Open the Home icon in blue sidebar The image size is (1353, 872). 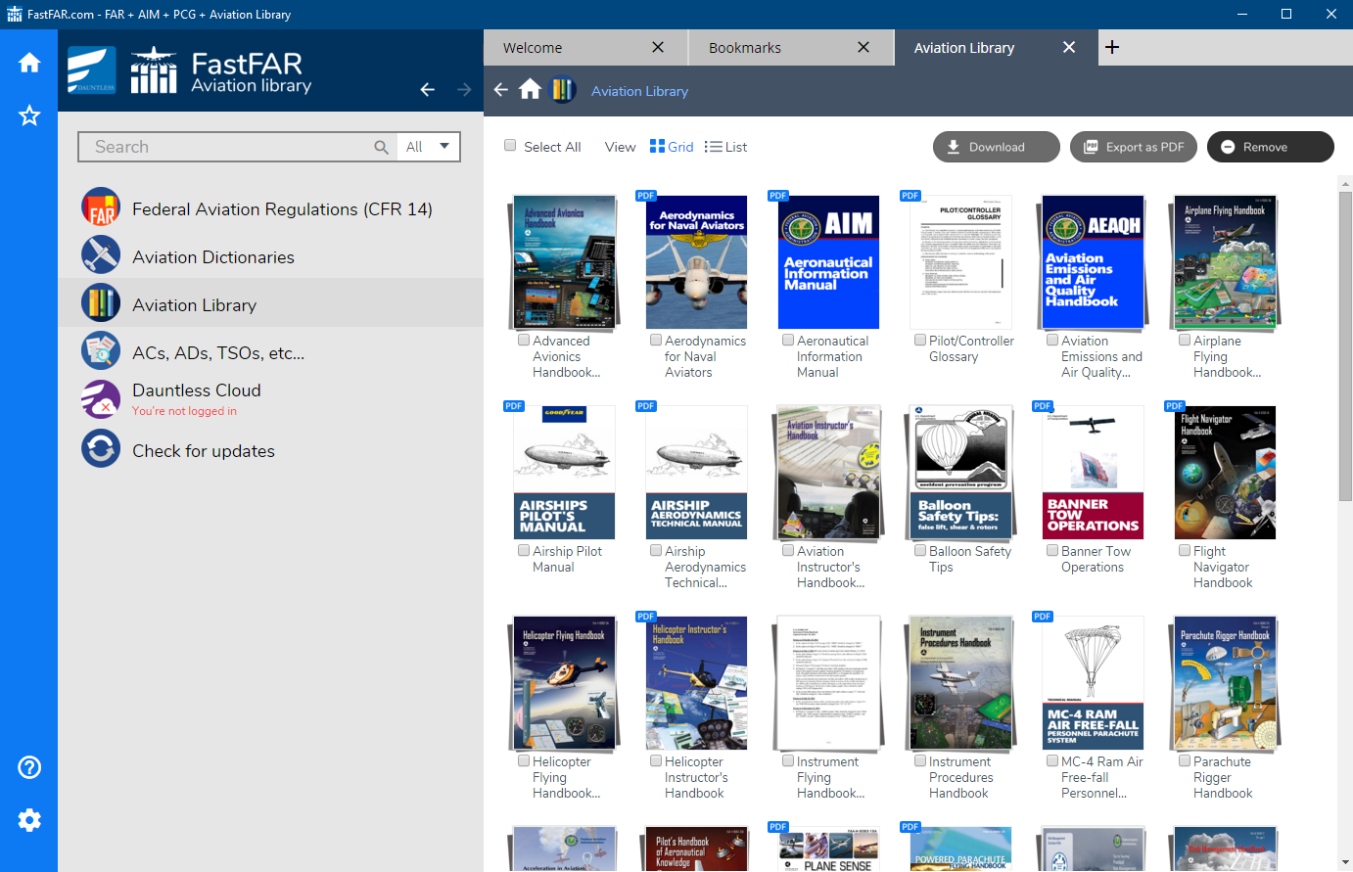point(29,63)
